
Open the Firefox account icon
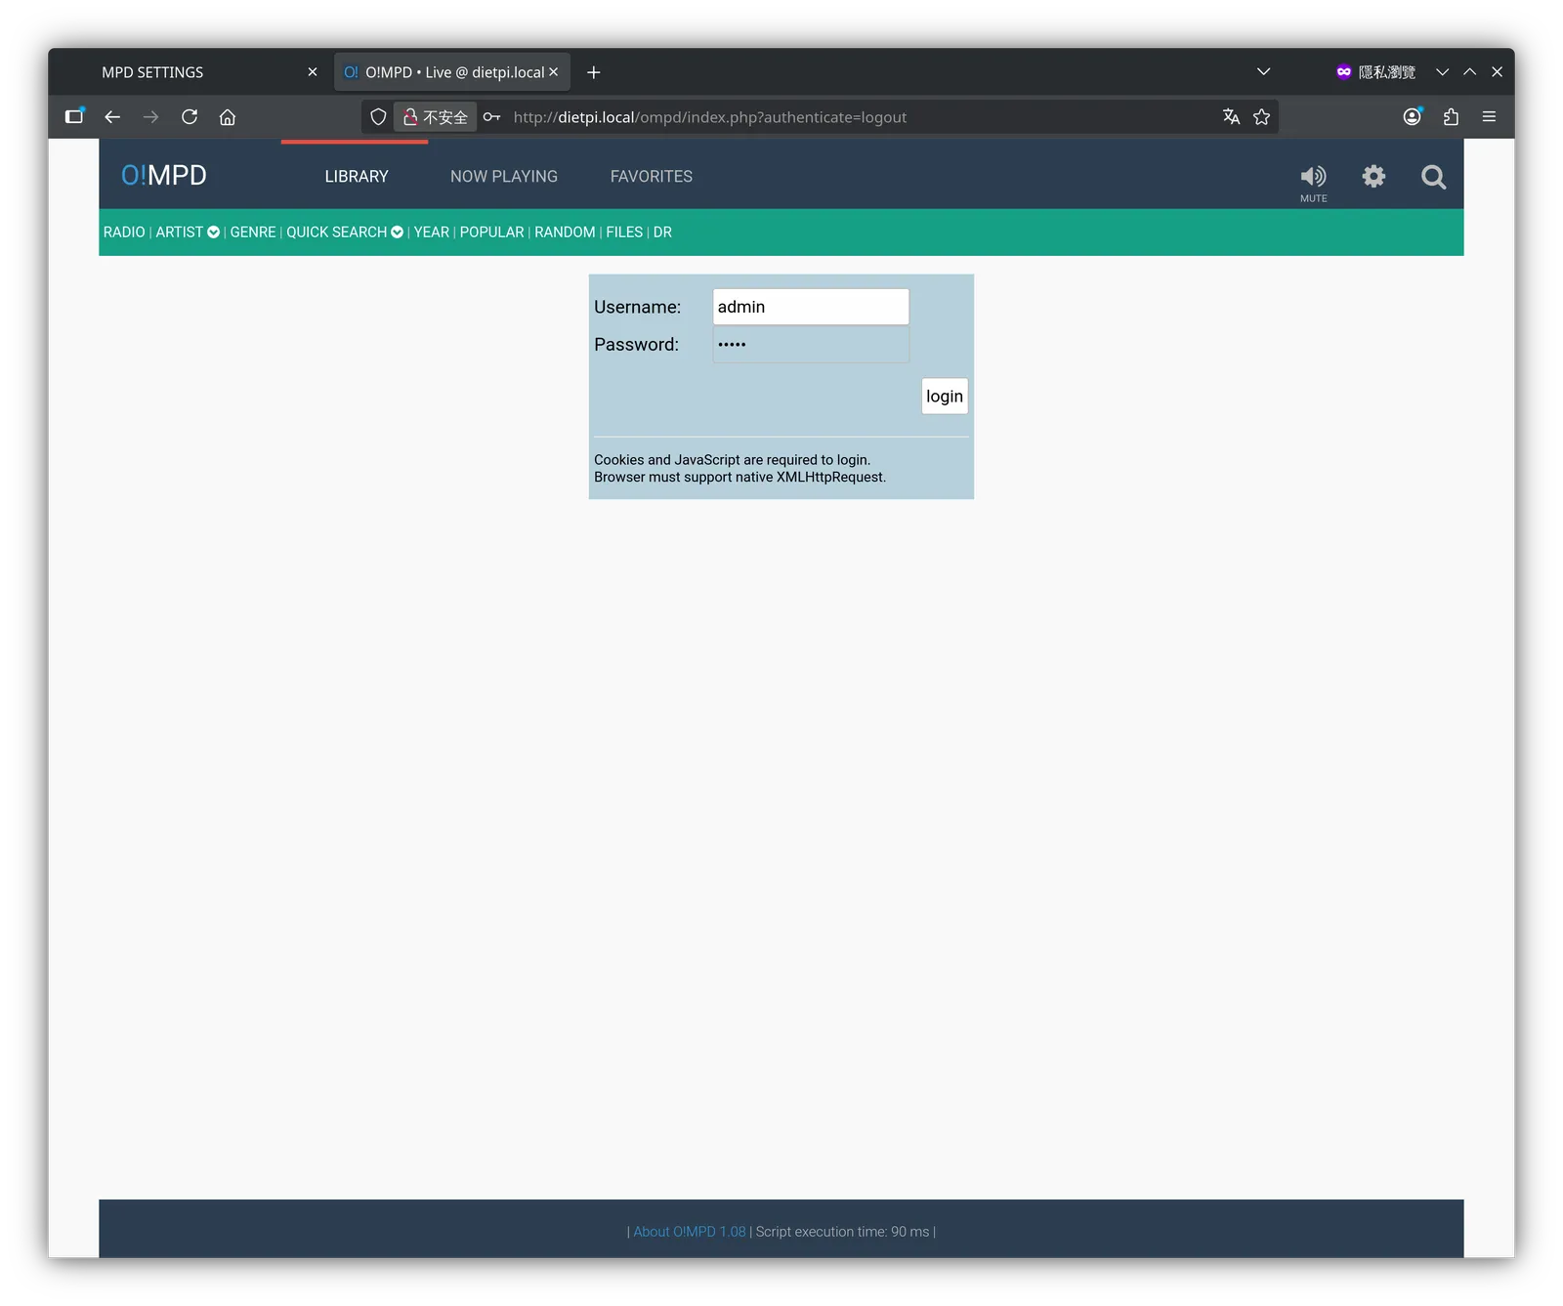point(1412,117)
